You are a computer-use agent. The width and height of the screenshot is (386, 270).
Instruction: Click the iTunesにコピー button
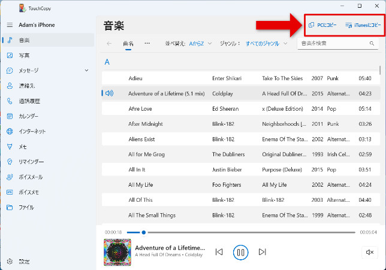tap(363, 25)
